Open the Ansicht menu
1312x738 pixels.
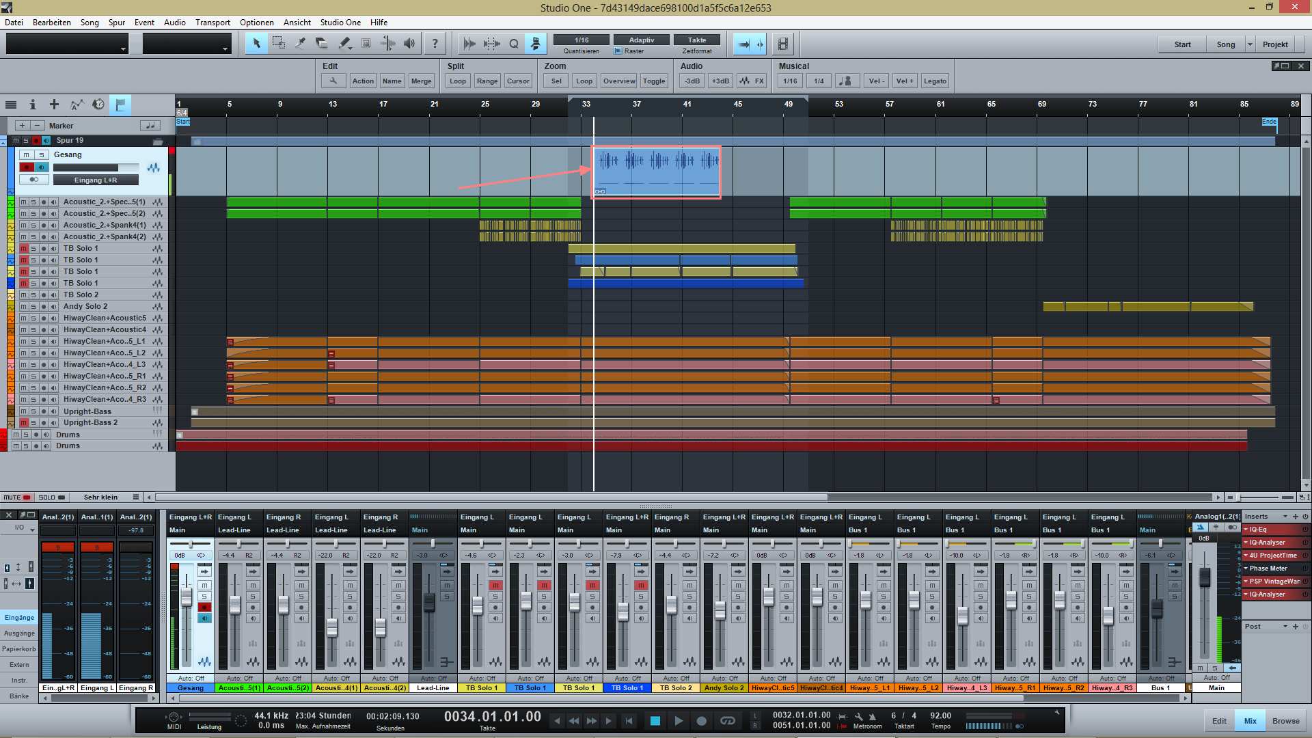point(297,23)
